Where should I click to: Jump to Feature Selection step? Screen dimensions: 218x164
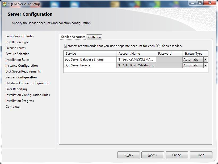[x=18, y=54]
